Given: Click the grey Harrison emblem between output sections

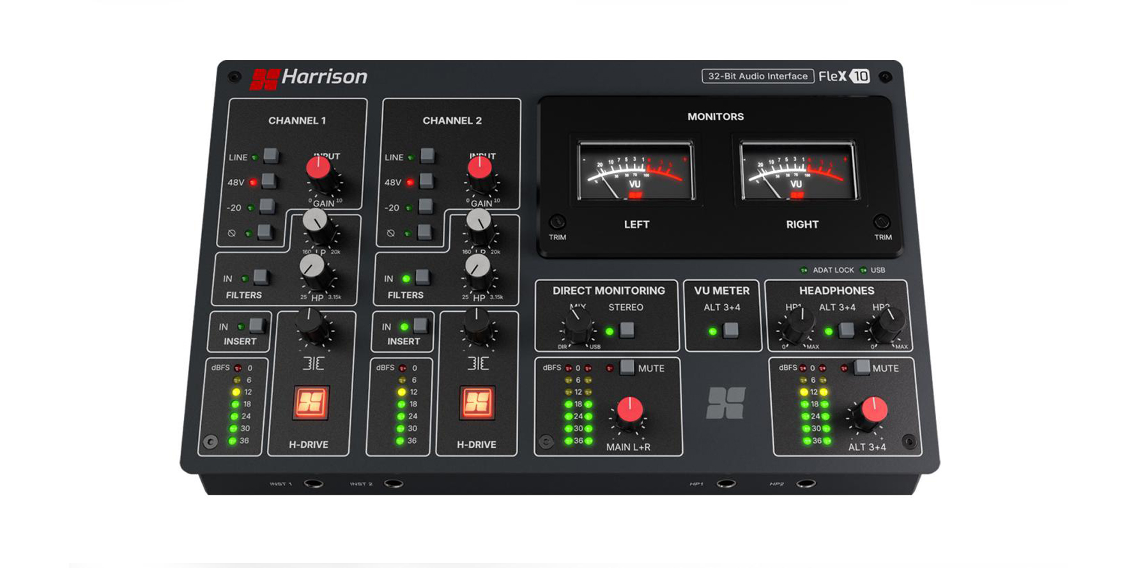Looking at the screenshot, I should [726, 403].
